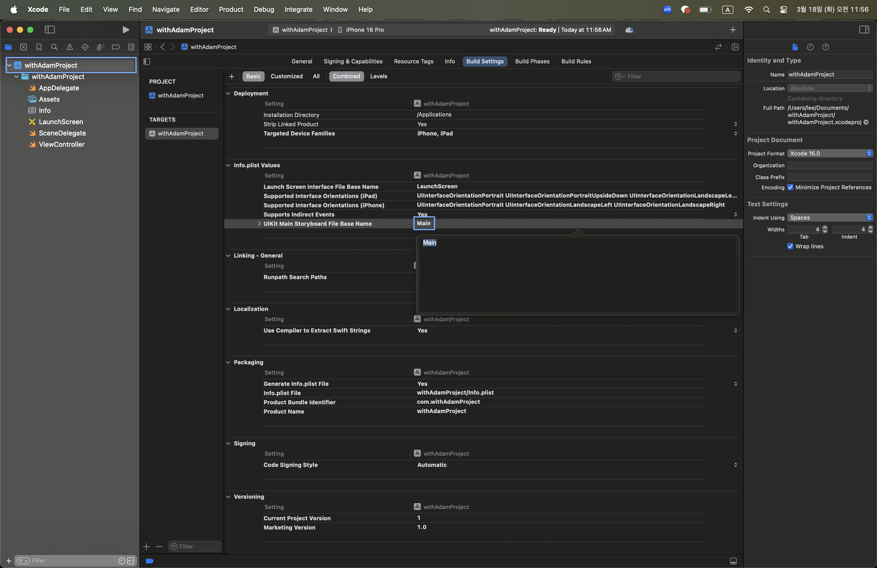Show All build settings
This screenshot has height=568, width=877.
316,76
